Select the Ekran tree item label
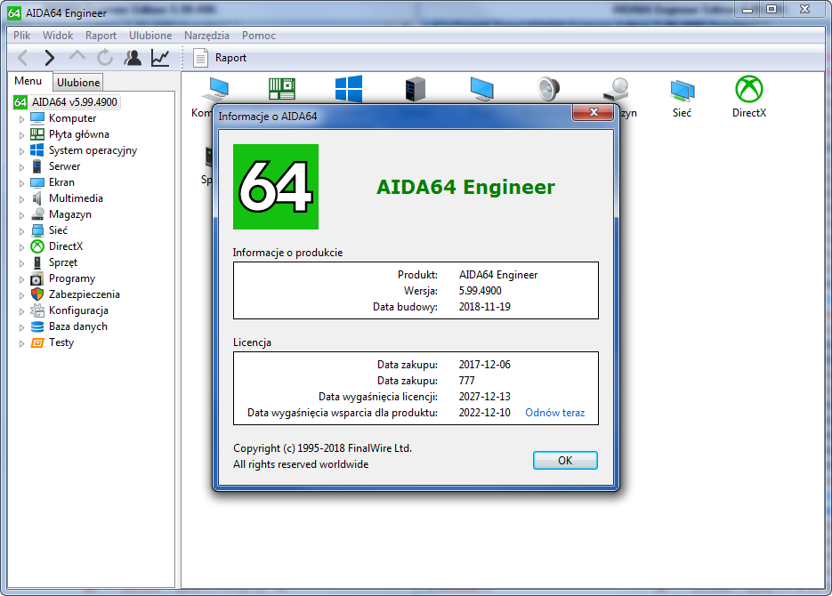Image resolution: width=832 pixels, height=596 pixels. click(61, 181)
